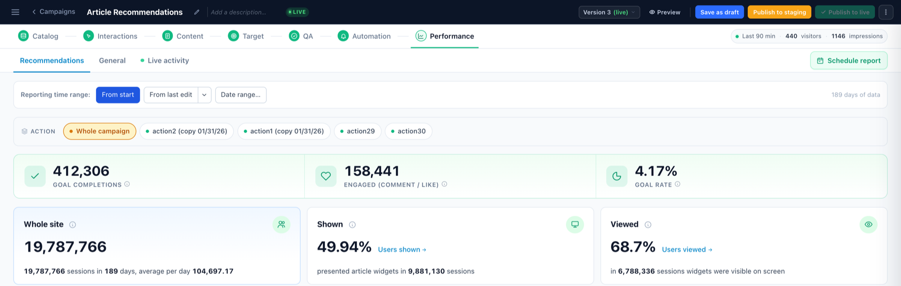Select action30 filter chip

pos(408,131)
